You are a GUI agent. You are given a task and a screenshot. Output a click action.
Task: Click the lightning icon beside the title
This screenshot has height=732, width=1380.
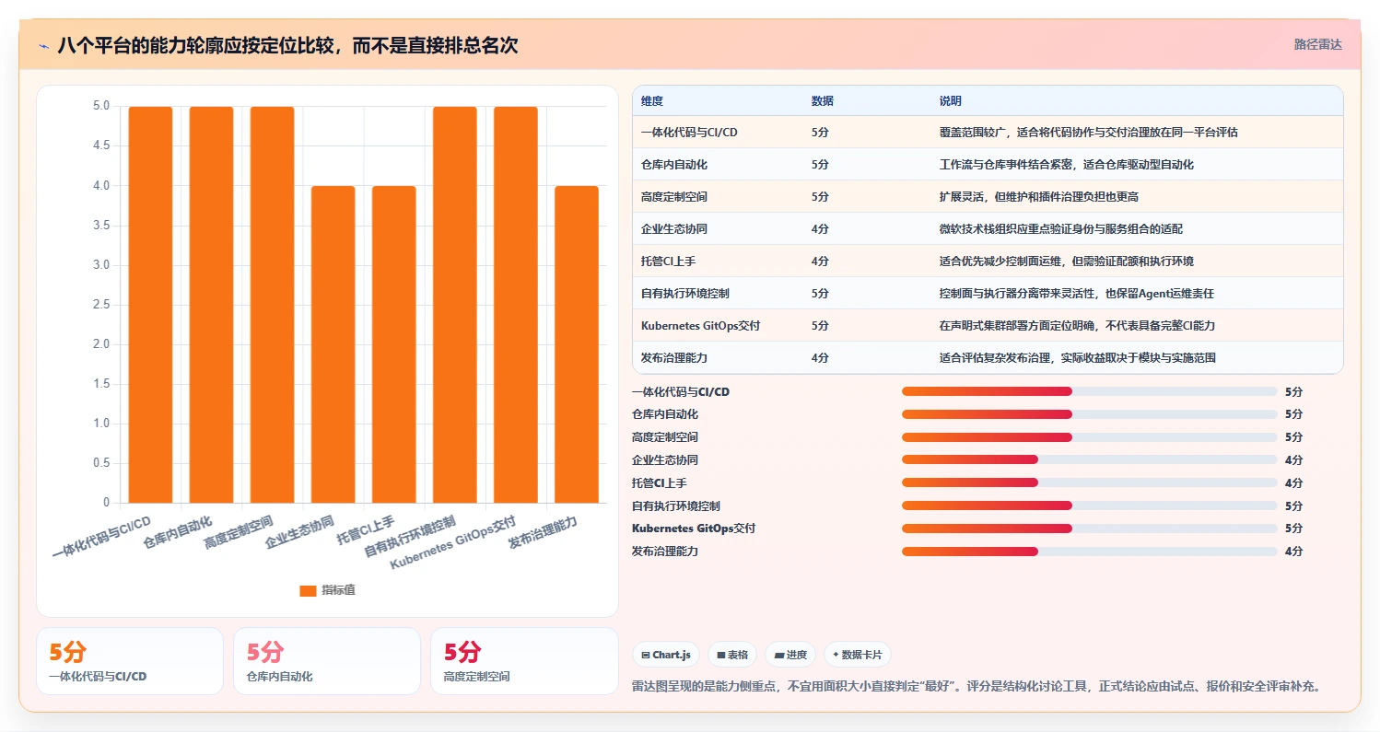click(44, 45)
